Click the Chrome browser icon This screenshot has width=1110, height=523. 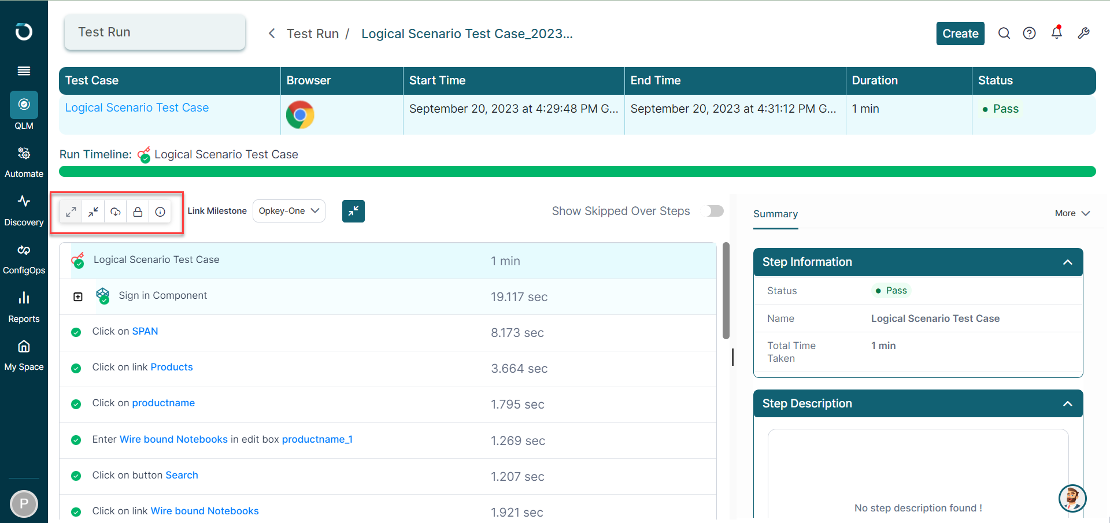coord(300,114)
